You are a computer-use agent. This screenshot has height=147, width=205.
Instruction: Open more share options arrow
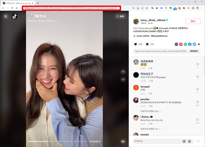point(199,44)
